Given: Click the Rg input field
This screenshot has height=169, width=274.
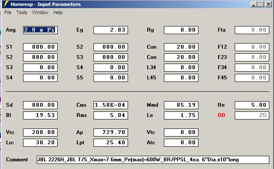Looking at the screenshot, I should (x=181, y=30).
